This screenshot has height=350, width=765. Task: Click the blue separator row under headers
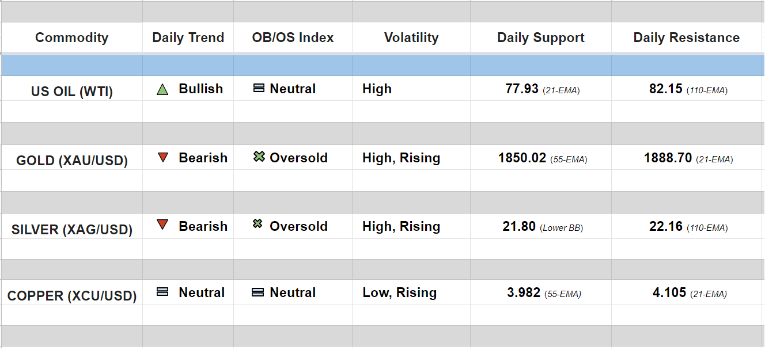tap(382, 66)
